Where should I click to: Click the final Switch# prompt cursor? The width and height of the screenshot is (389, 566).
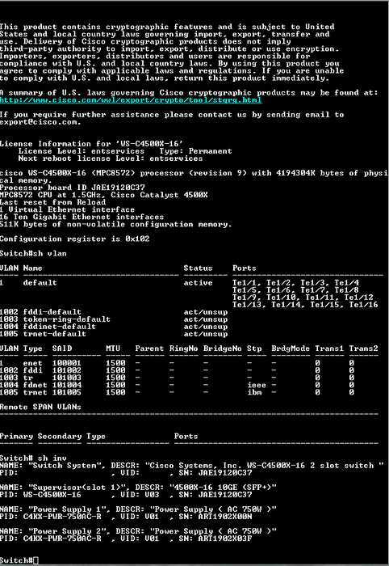(x=36, y=560)
